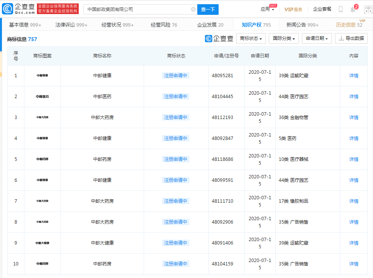Expand the 国际分类 filter dropdown
Image resolution: width=373 pixels, height=278 pixels.
284,38
